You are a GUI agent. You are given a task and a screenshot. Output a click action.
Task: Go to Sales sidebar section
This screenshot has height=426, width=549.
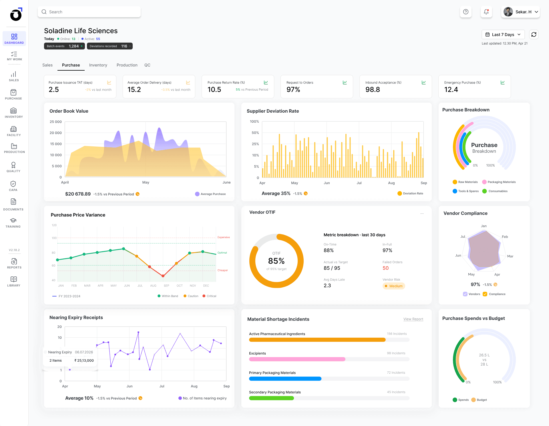click(14, 76)
